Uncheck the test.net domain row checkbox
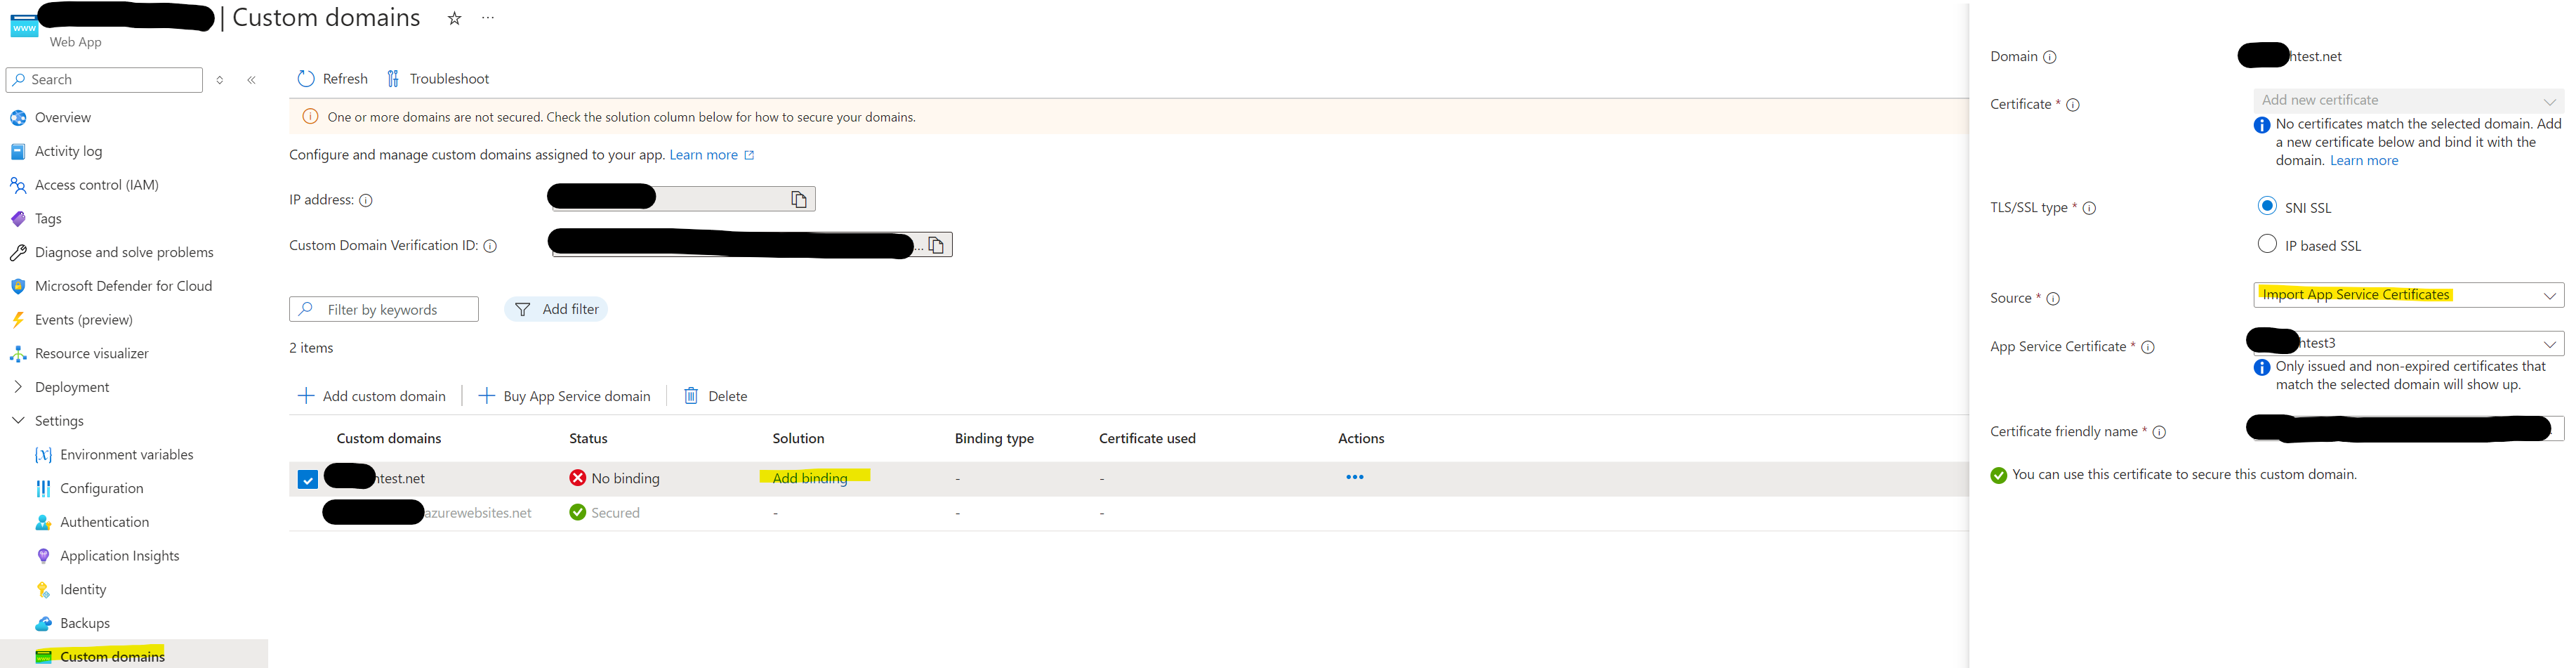Viewport: 2576px width, 668px height. (x=308, y=479)
